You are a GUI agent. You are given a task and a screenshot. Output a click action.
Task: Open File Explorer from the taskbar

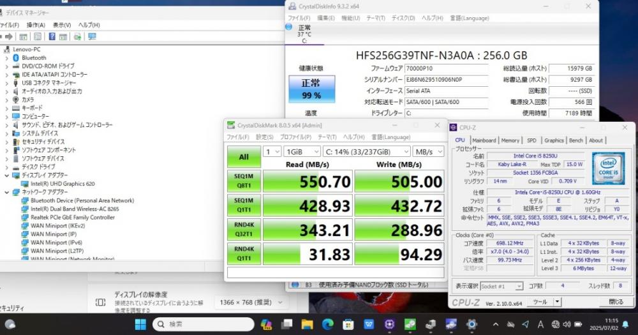(x=308, y=324)
